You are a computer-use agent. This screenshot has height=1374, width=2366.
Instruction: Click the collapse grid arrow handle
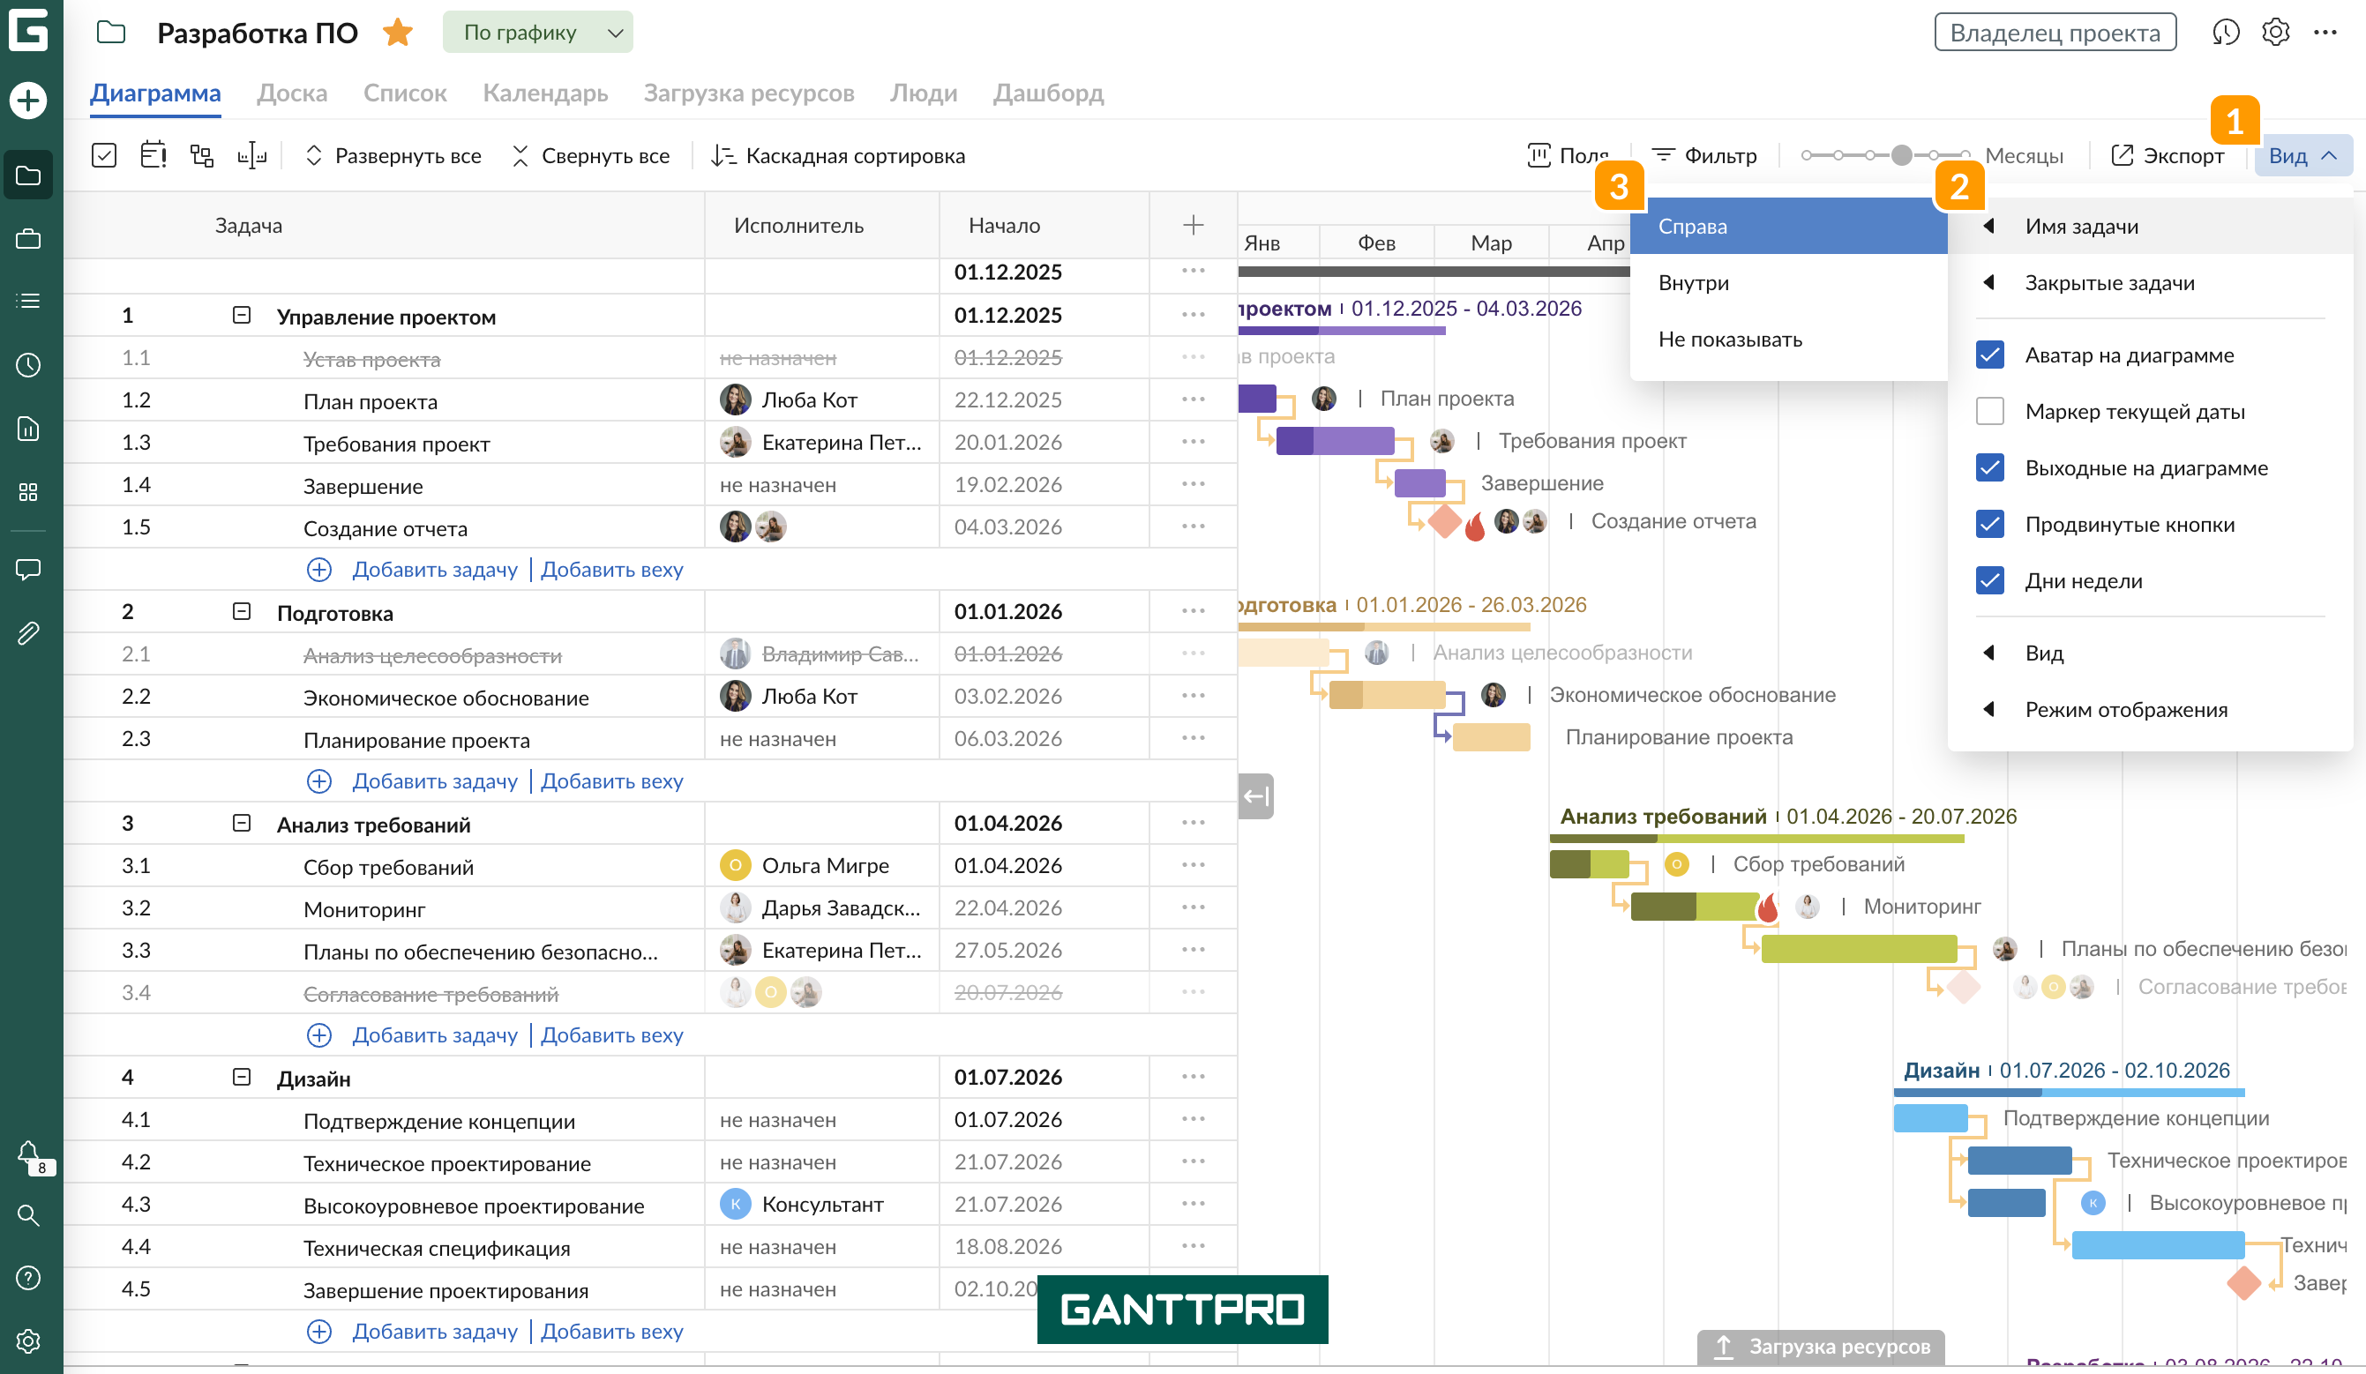tap(1255, 797)
